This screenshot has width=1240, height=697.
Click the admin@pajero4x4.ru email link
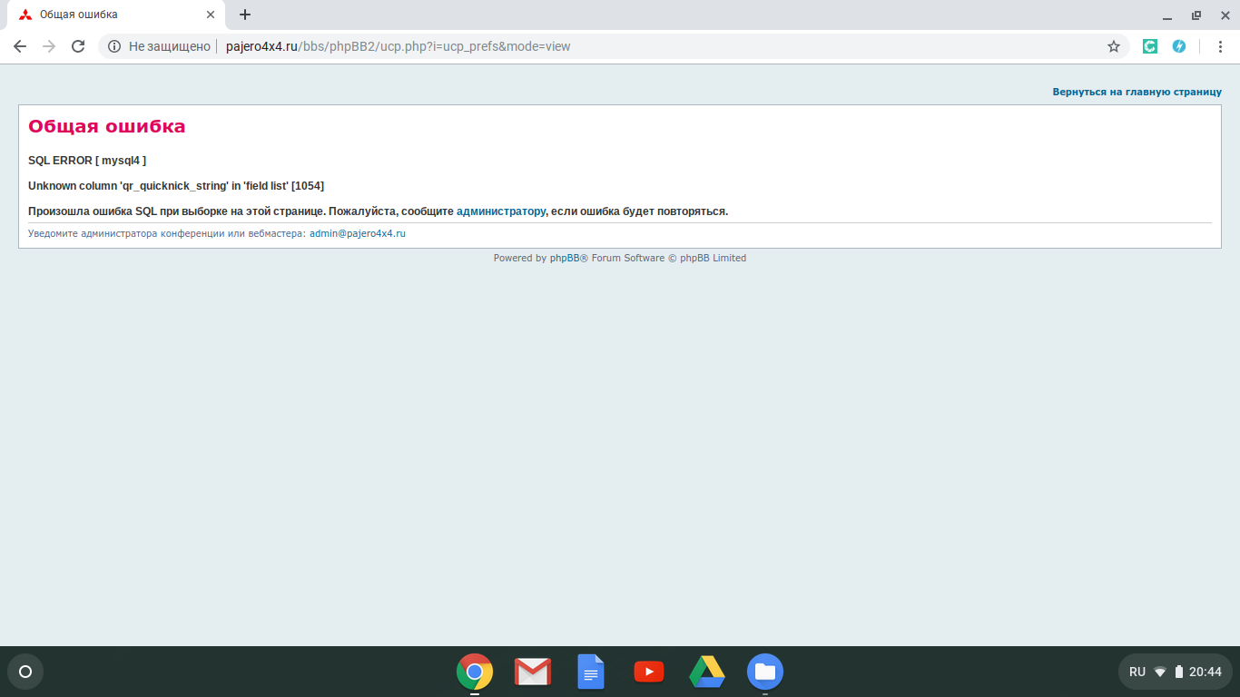(x=357, y=233)
